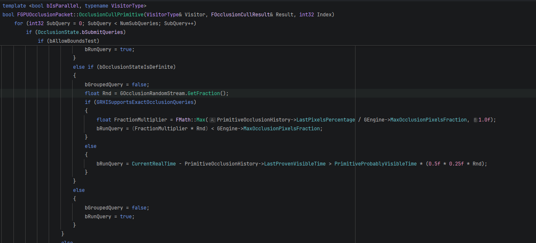Screen dimensions: 536x243
Task: Click the bIsParallel template parameter
Action: (63, 6)
